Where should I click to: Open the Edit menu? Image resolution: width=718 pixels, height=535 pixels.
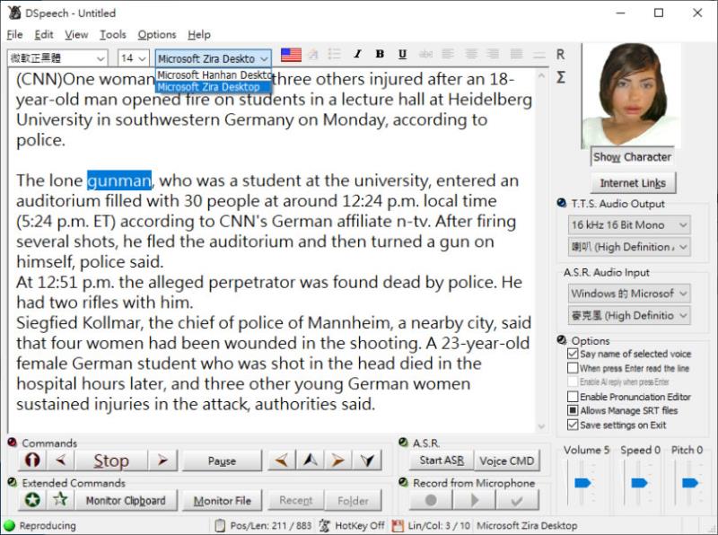pos(43,34)
